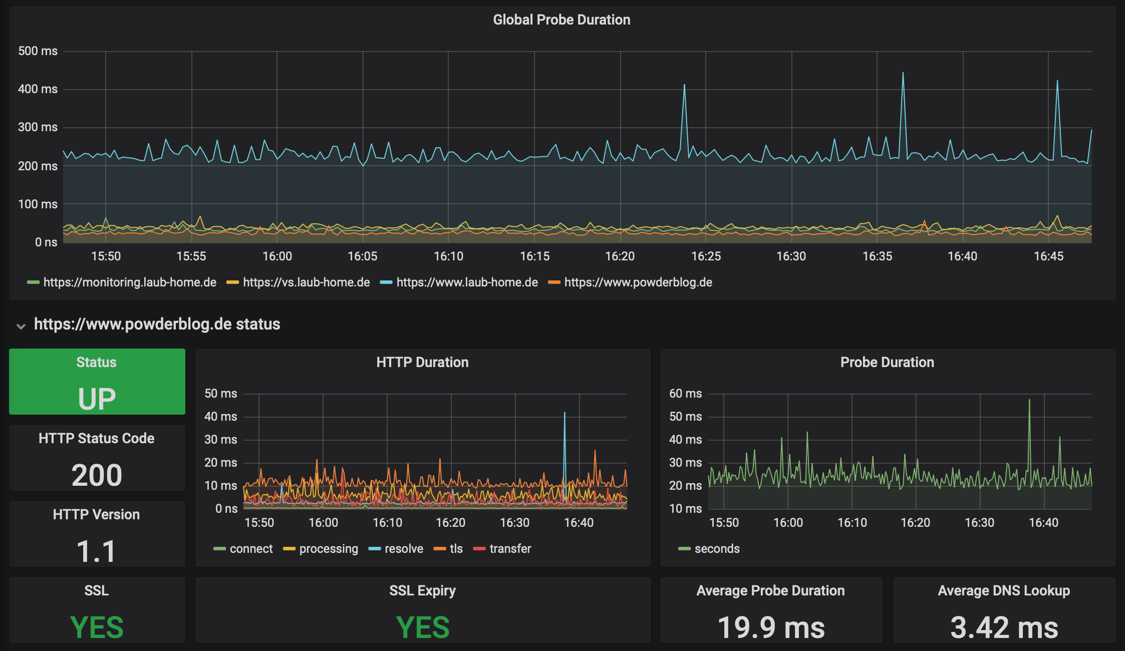This screenshot has width=1125, height=651.
Task: Toggle www.powderblog.de legend series
Action: pyautogui.click(x=638, y=282)
